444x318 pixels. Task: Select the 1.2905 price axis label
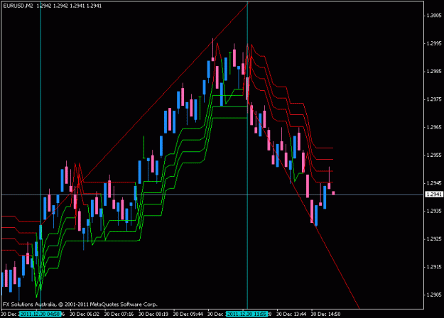pos(434,295)
